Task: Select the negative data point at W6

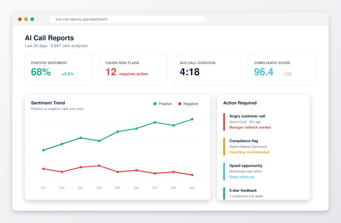Action: click(136, 170)
